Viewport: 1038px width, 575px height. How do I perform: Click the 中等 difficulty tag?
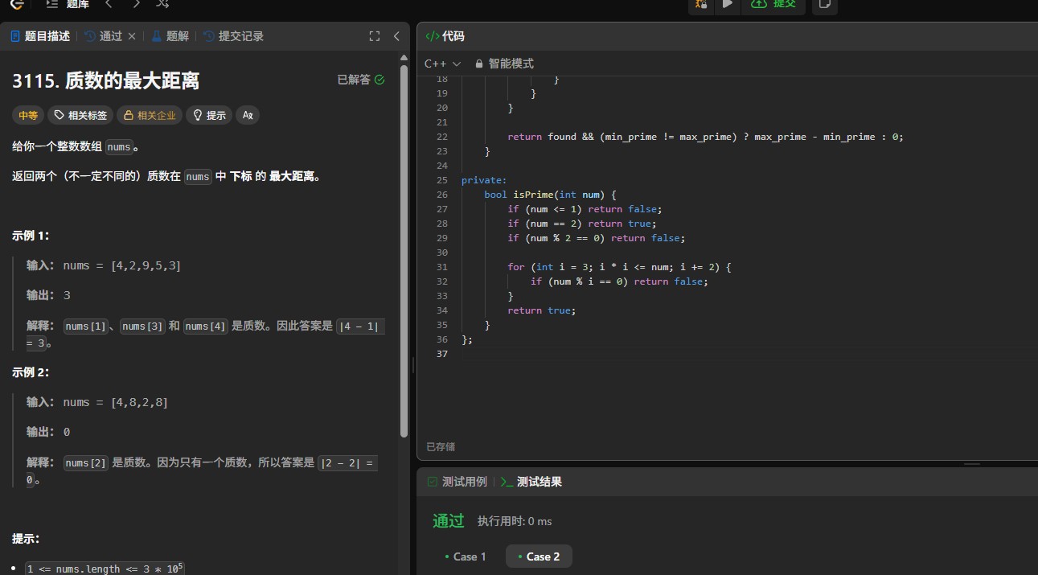[x=28, y=115]
